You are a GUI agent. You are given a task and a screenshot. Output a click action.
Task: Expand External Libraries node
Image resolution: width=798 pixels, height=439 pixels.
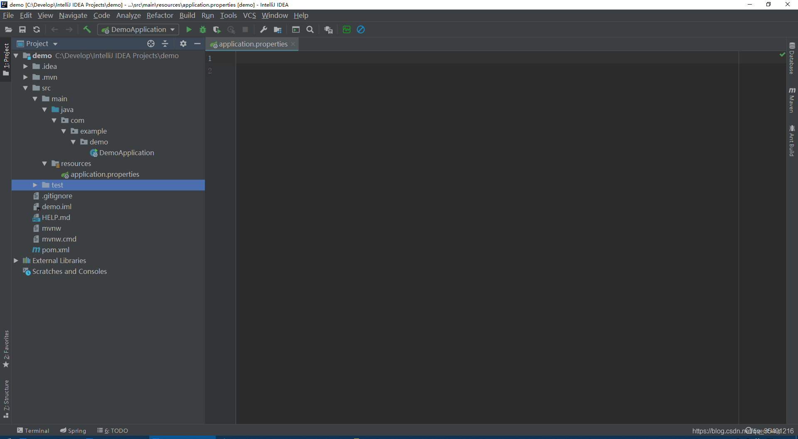pos(16,261)
